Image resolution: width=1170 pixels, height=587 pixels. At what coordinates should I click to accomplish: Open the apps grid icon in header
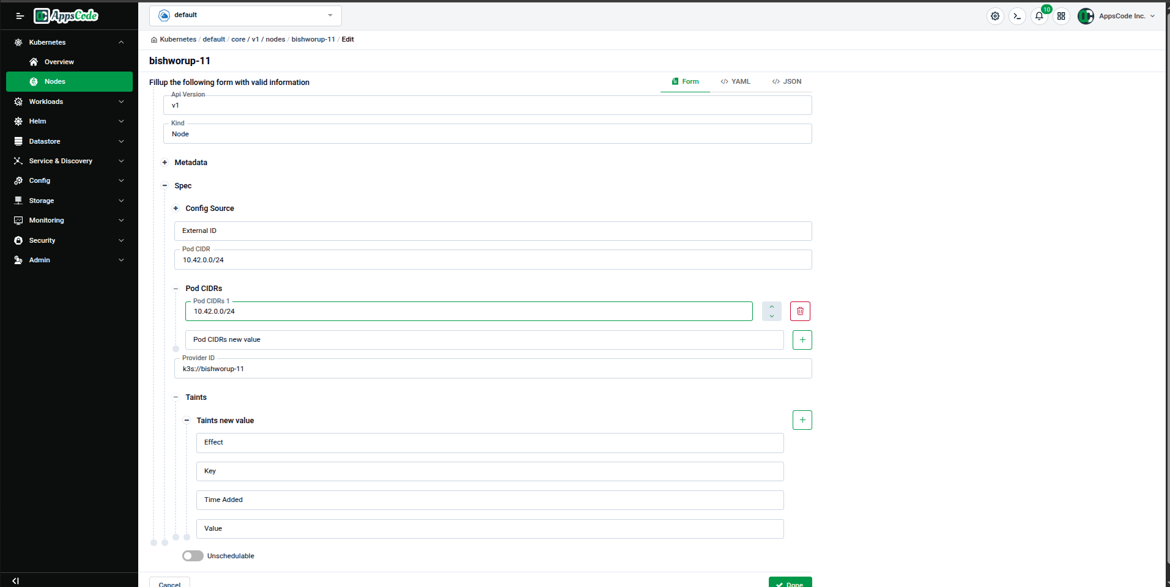pos(1061,16)
